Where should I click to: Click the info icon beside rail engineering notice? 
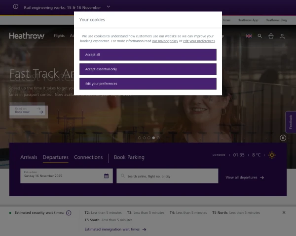click(16, 6)
